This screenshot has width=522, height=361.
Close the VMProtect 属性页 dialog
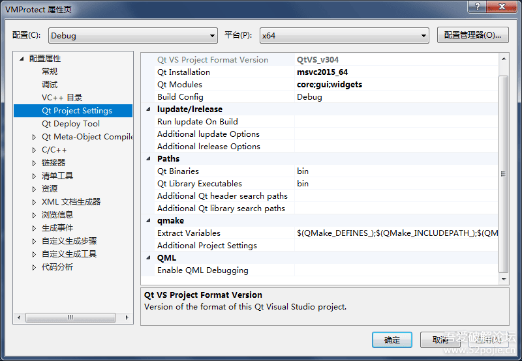pyautogui.click(x=502, y=7)
